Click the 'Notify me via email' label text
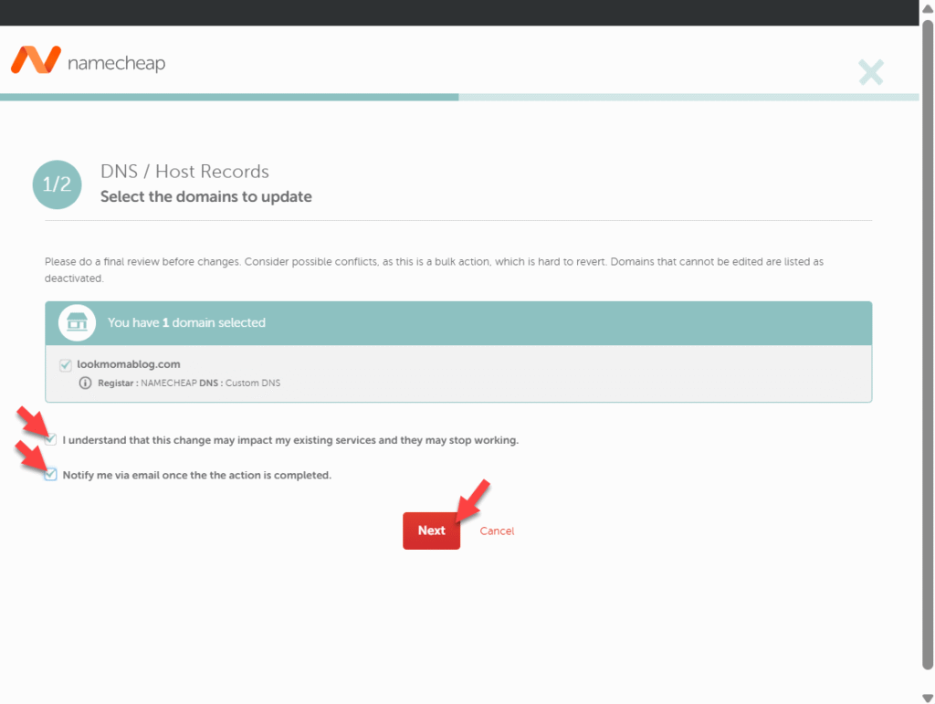 tap(196, 476)
